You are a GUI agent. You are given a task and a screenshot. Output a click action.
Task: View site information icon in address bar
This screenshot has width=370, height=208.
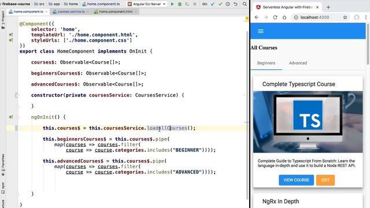[x=296, y=17]
